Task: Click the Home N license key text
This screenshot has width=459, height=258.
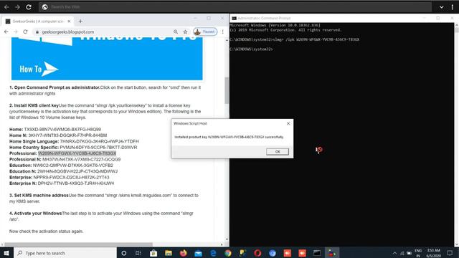Action: click(x=67, y=135)
